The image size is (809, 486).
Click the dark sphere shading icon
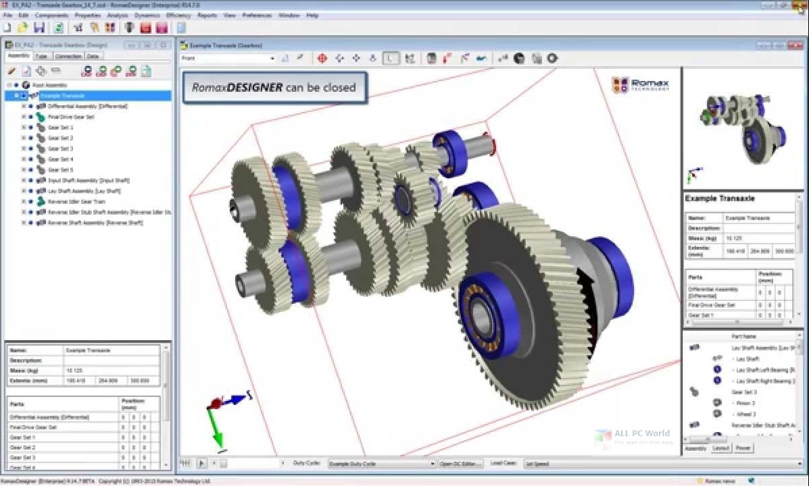click(x=519, y=58)
